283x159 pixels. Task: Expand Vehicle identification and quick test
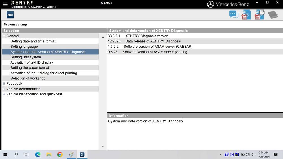tap(4, 94)
